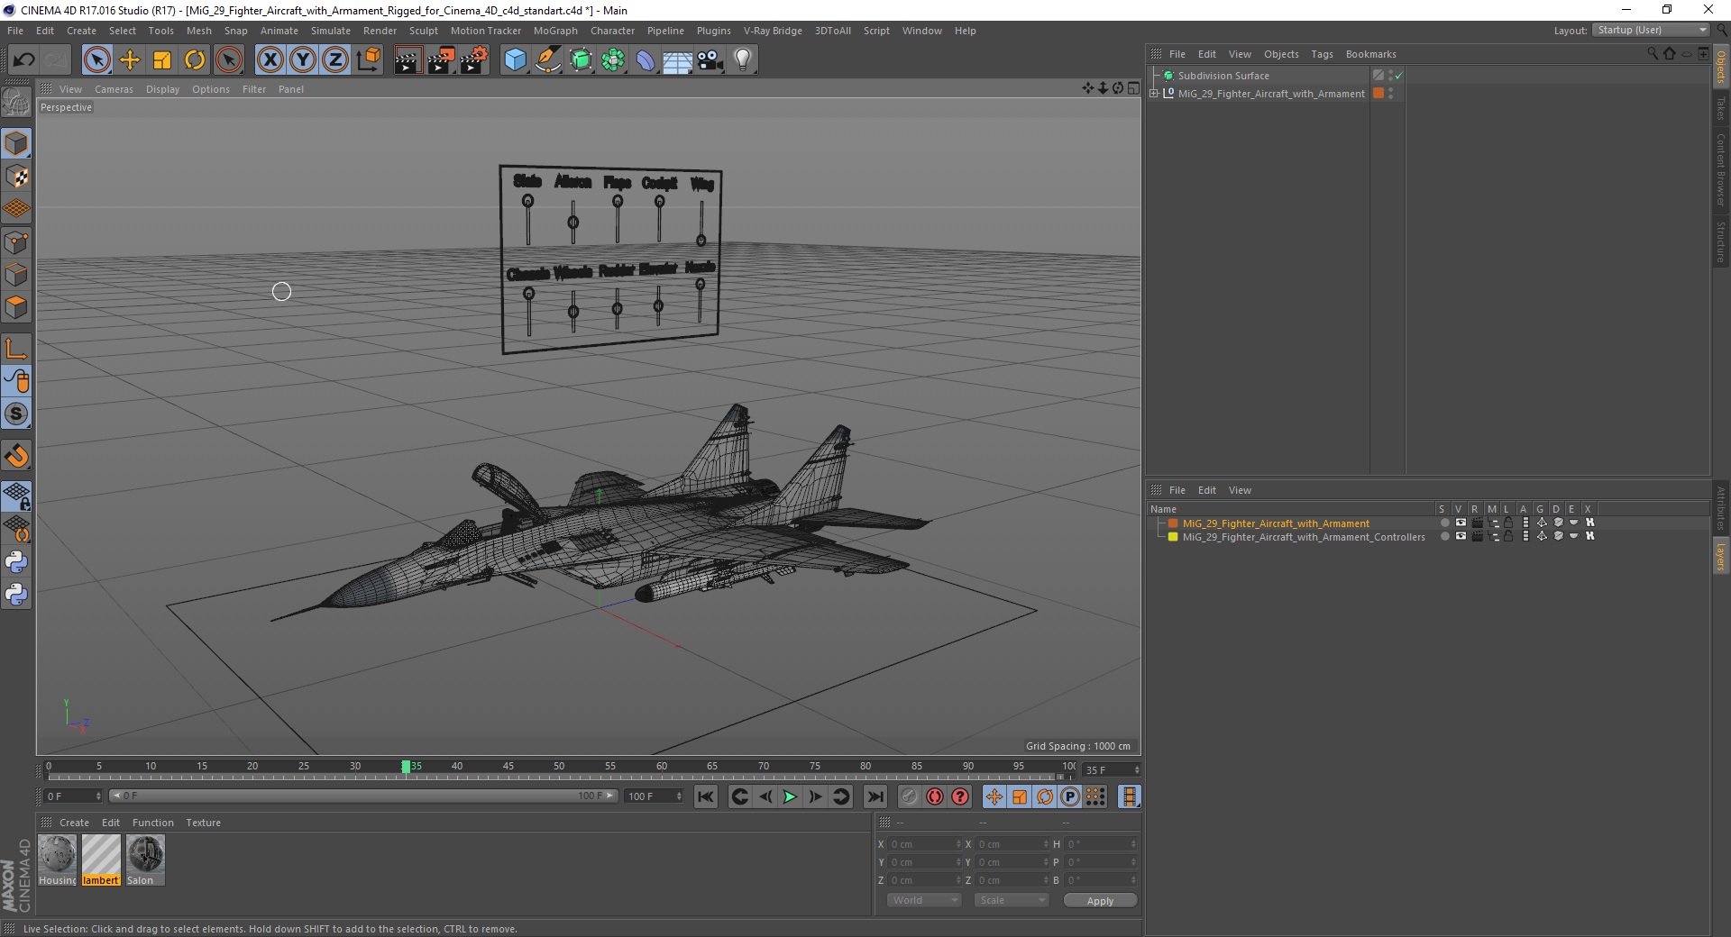Click Toggle Active View icon in viewport

point(1133,88)
